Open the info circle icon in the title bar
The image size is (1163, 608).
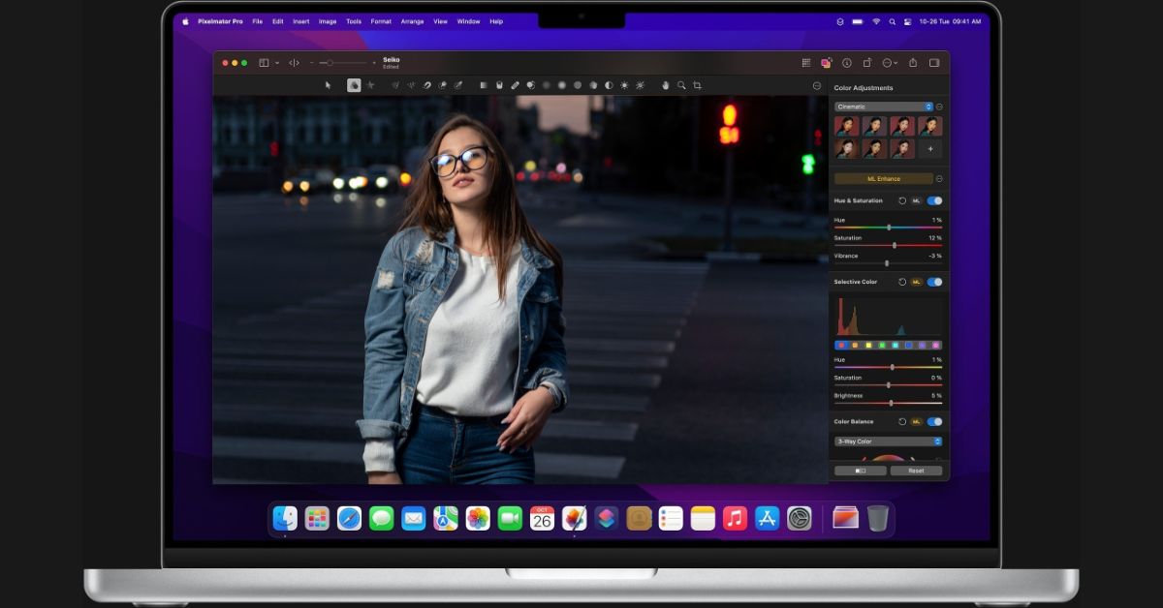[846, 63]
